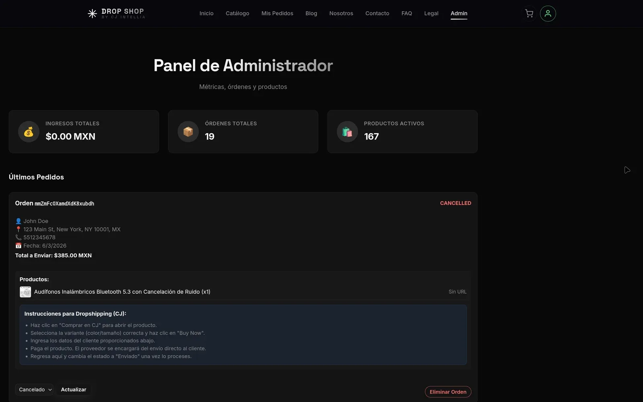Image resolution: width=643 pixels, height=402 pixels.
Task: Click the Actualizar button
Action: 74,390
